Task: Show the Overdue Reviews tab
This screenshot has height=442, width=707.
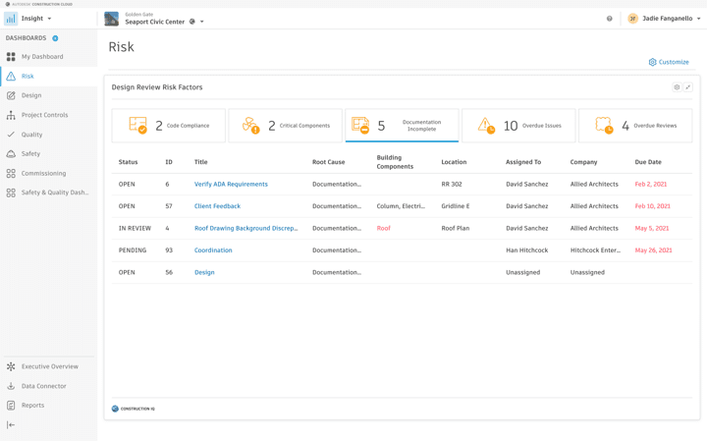Action: tap(635, 126)
